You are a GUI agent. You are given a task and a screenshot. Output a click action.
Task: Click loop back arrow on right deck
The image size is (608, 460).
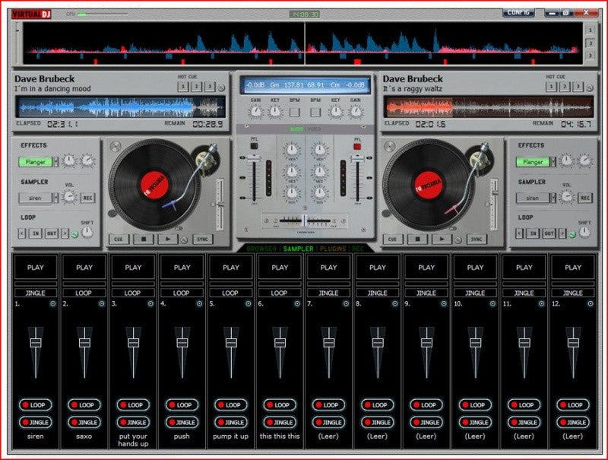[520, 233]
